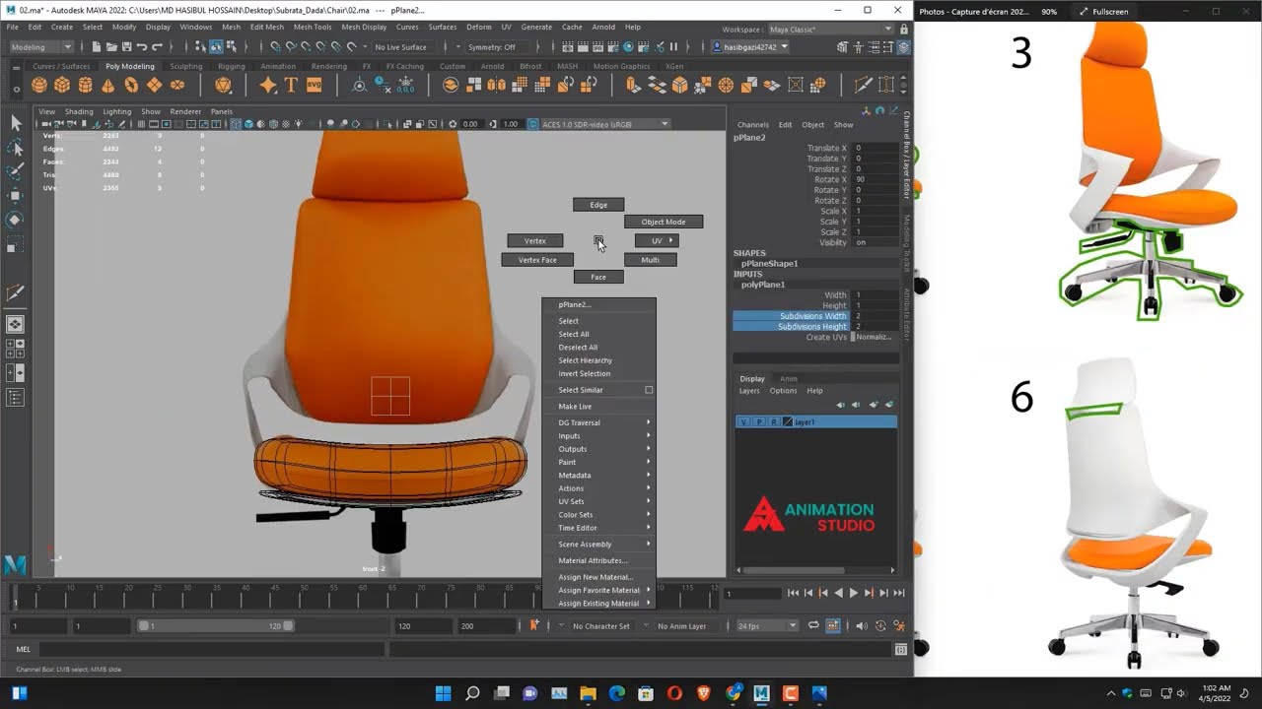Click the New scene icon
Screen dimensions: 1262x709
(x=97, y=46)
